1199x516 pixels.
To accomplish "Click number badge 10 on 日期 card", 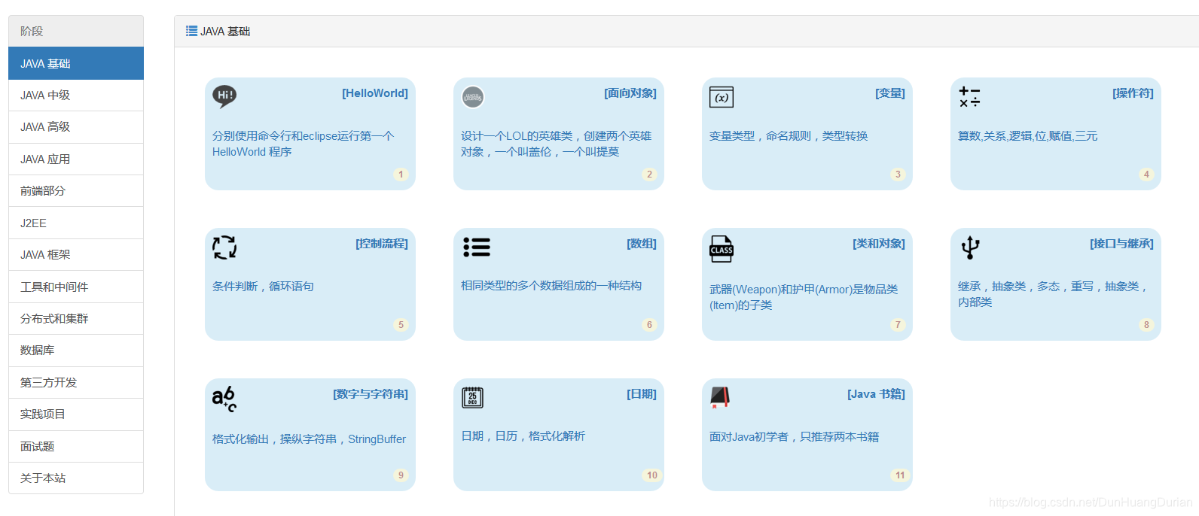I will (651, 475).
